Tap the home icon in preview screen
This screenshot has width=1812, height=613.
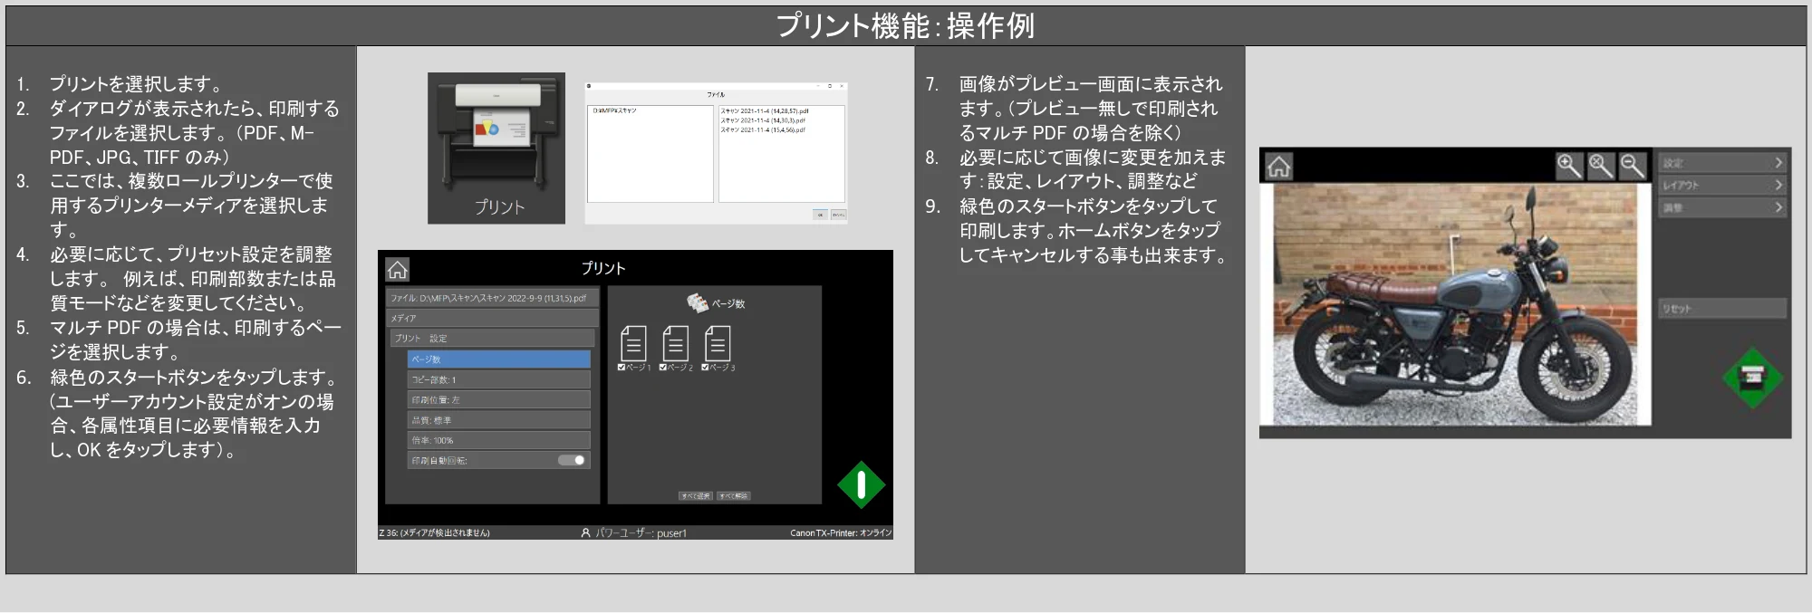pyautogui.click(x=1278, y=167)
